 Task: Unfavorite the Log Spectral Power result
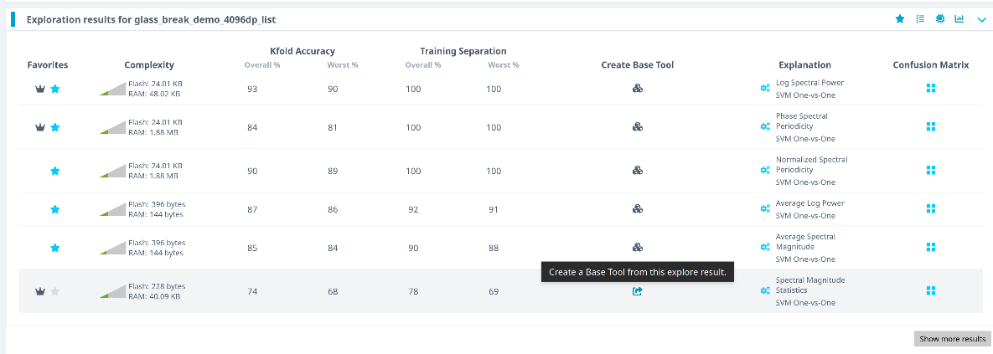coord(55,89)
